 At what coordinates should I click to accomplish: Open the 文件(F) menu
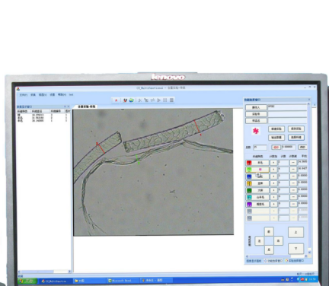[x=24, y=94]
